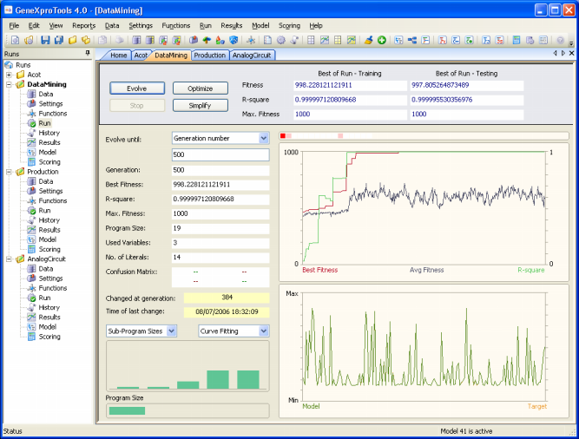Click the Testing R-square value field
The image size is (579, 439).
[467, 100]
